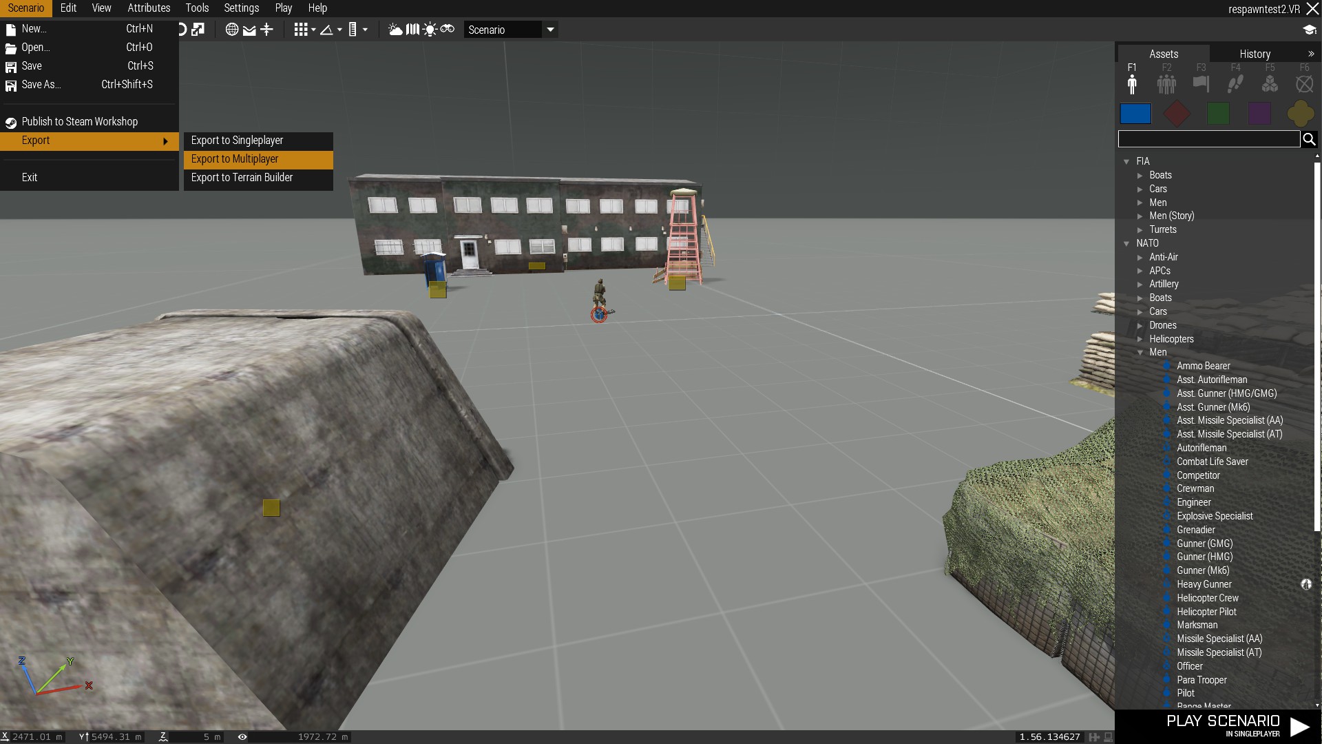Select the Groups (F2) asset mode icon
Image resolution: width=1322 pixels, height=744 pixels.
pos(1166,84)
